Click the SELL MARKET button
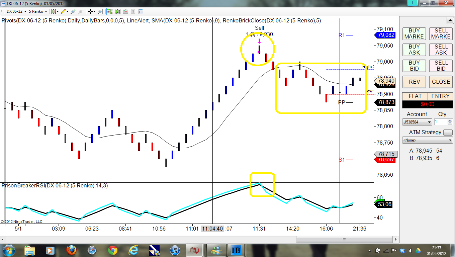455x257 pixels. pos(441,33)
